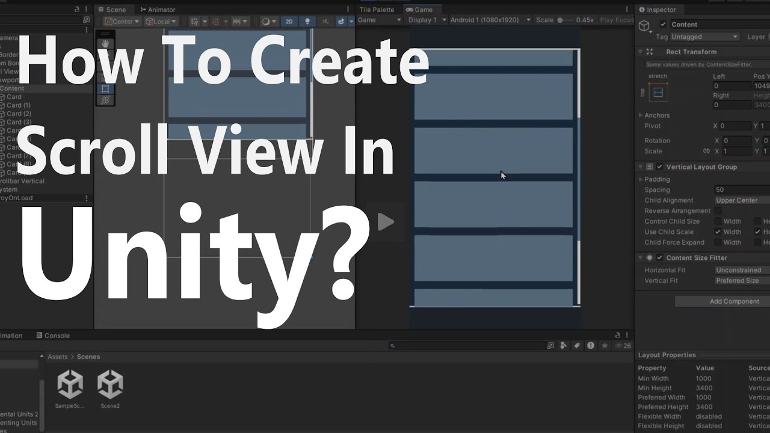
Task: Check Child Force Expand Width
Action: 718,242
